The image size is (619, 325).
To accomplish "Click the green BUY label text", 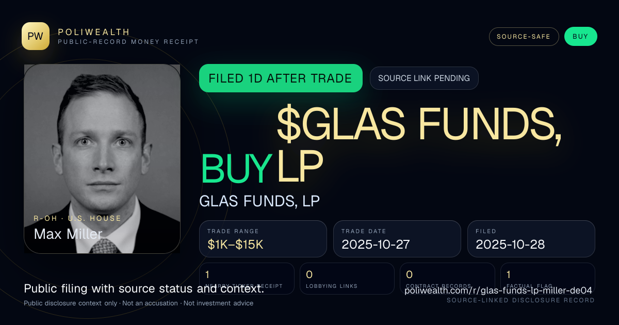I will (236, 169).
